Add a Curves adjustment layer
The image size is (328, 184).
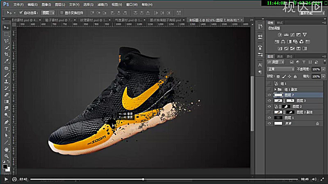292,35
